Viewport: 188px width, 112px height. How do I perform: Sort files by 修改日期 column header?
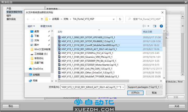(148, 32)
